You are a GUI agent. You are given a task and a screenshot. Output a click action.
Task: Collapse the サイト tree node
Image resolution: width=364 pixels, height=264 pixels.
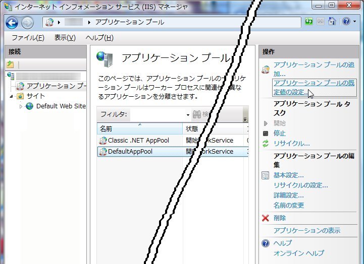tap(12, 96)
